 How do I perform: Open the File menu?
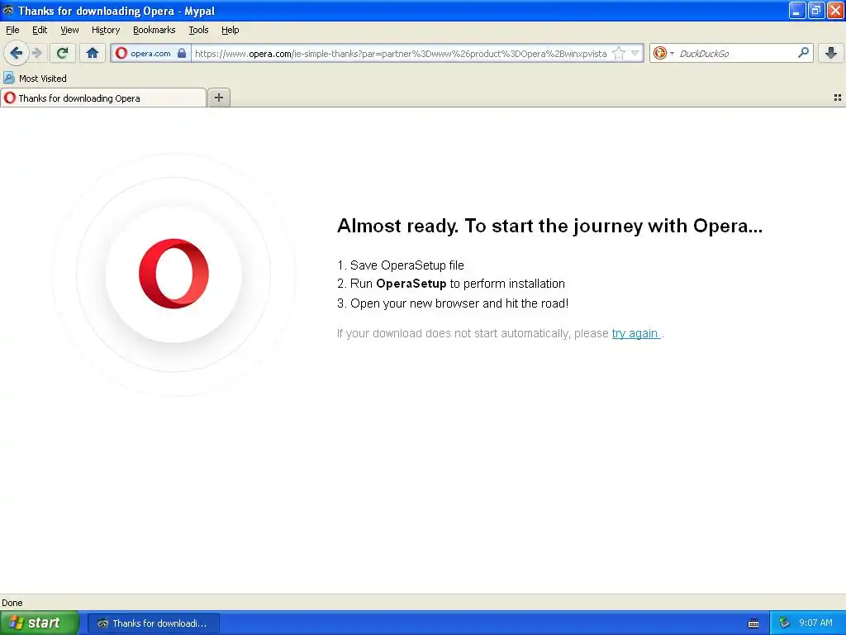tap(12, 30)
